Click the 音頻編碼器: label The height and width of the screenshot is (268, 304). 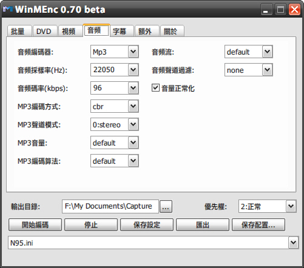pos(35,52)
